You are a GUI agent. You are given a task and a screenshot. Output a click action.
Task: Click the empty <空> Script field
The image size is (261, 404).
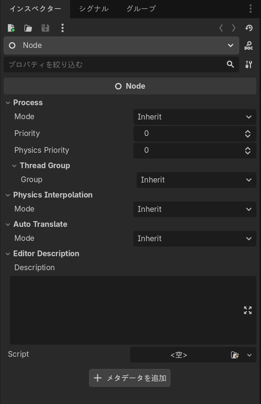click(179, 355)
